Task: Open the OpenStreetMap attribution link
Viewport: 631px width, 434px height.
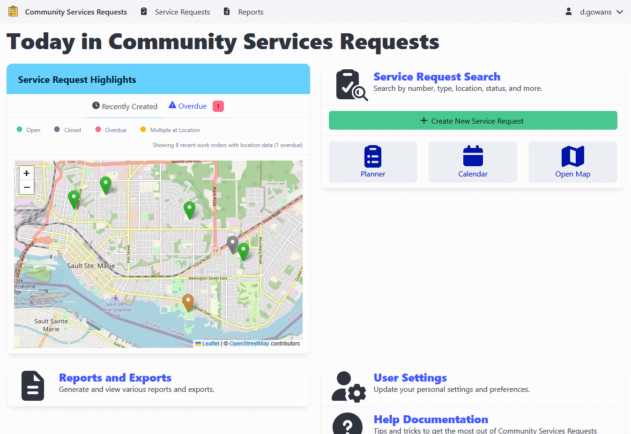Action: [249, 344]
